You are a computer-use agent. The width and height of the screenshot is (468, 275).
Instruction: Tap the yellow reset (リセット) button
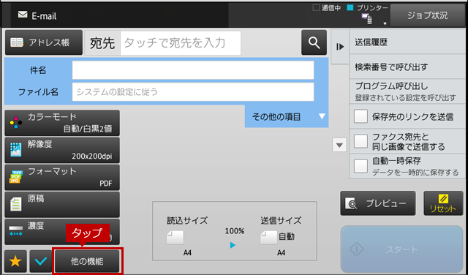(443, 203)
